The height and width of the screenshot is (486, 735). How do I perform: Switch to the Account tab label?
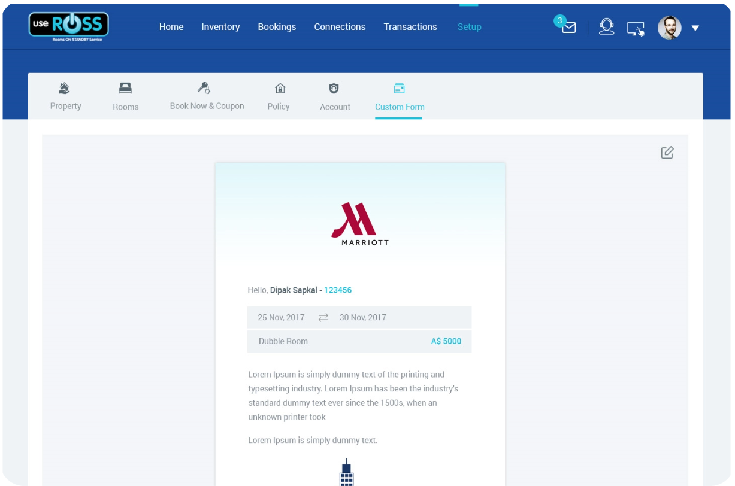pyautogui.click(x=335, y=107)
